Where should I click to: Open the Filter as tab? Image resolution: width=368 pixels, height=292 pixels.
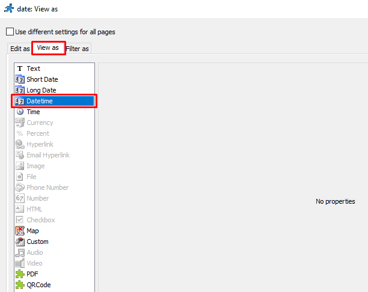78,49
